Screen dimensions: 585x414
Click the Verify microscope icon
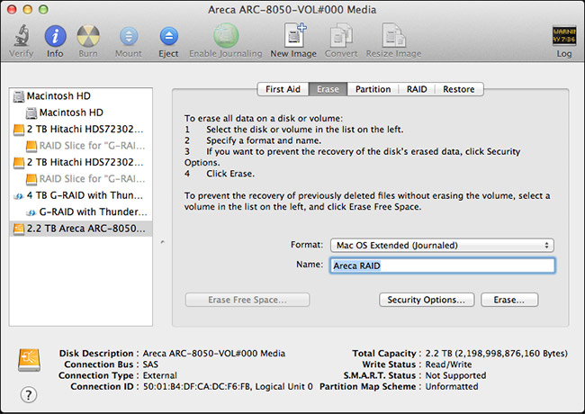(x=22, y=35)
